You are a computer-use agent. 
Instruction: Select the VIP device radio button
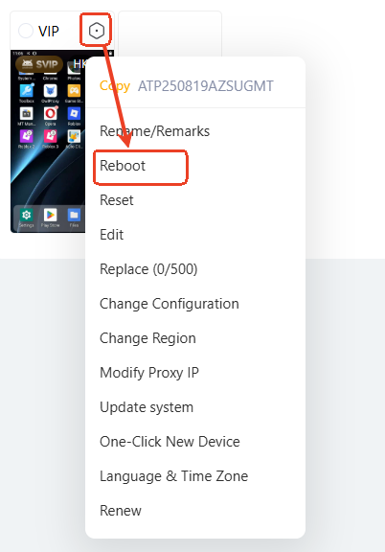coord(26,31)
